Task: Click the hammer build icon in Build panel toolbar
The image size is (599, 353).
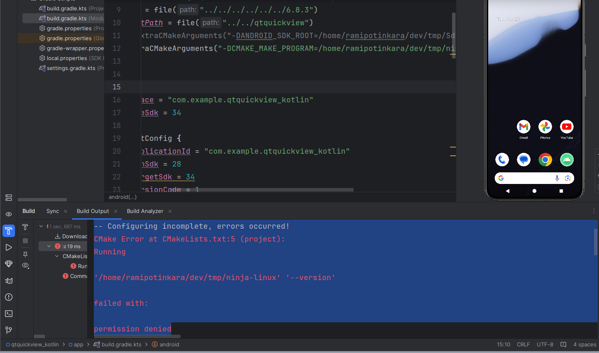Action: 25,227
